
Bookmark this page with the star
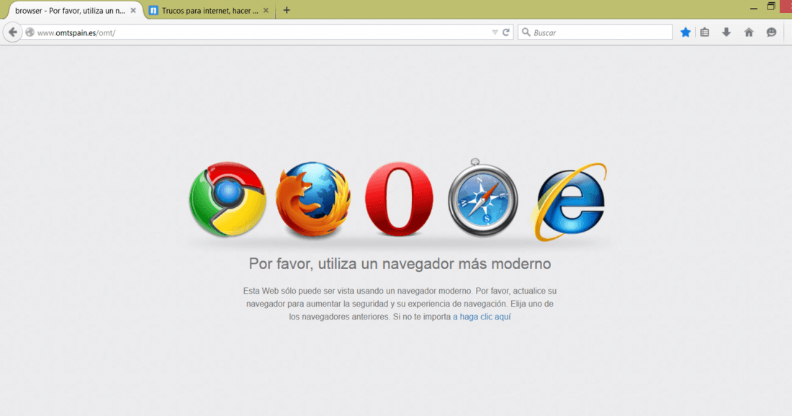[x=685, y=32]
